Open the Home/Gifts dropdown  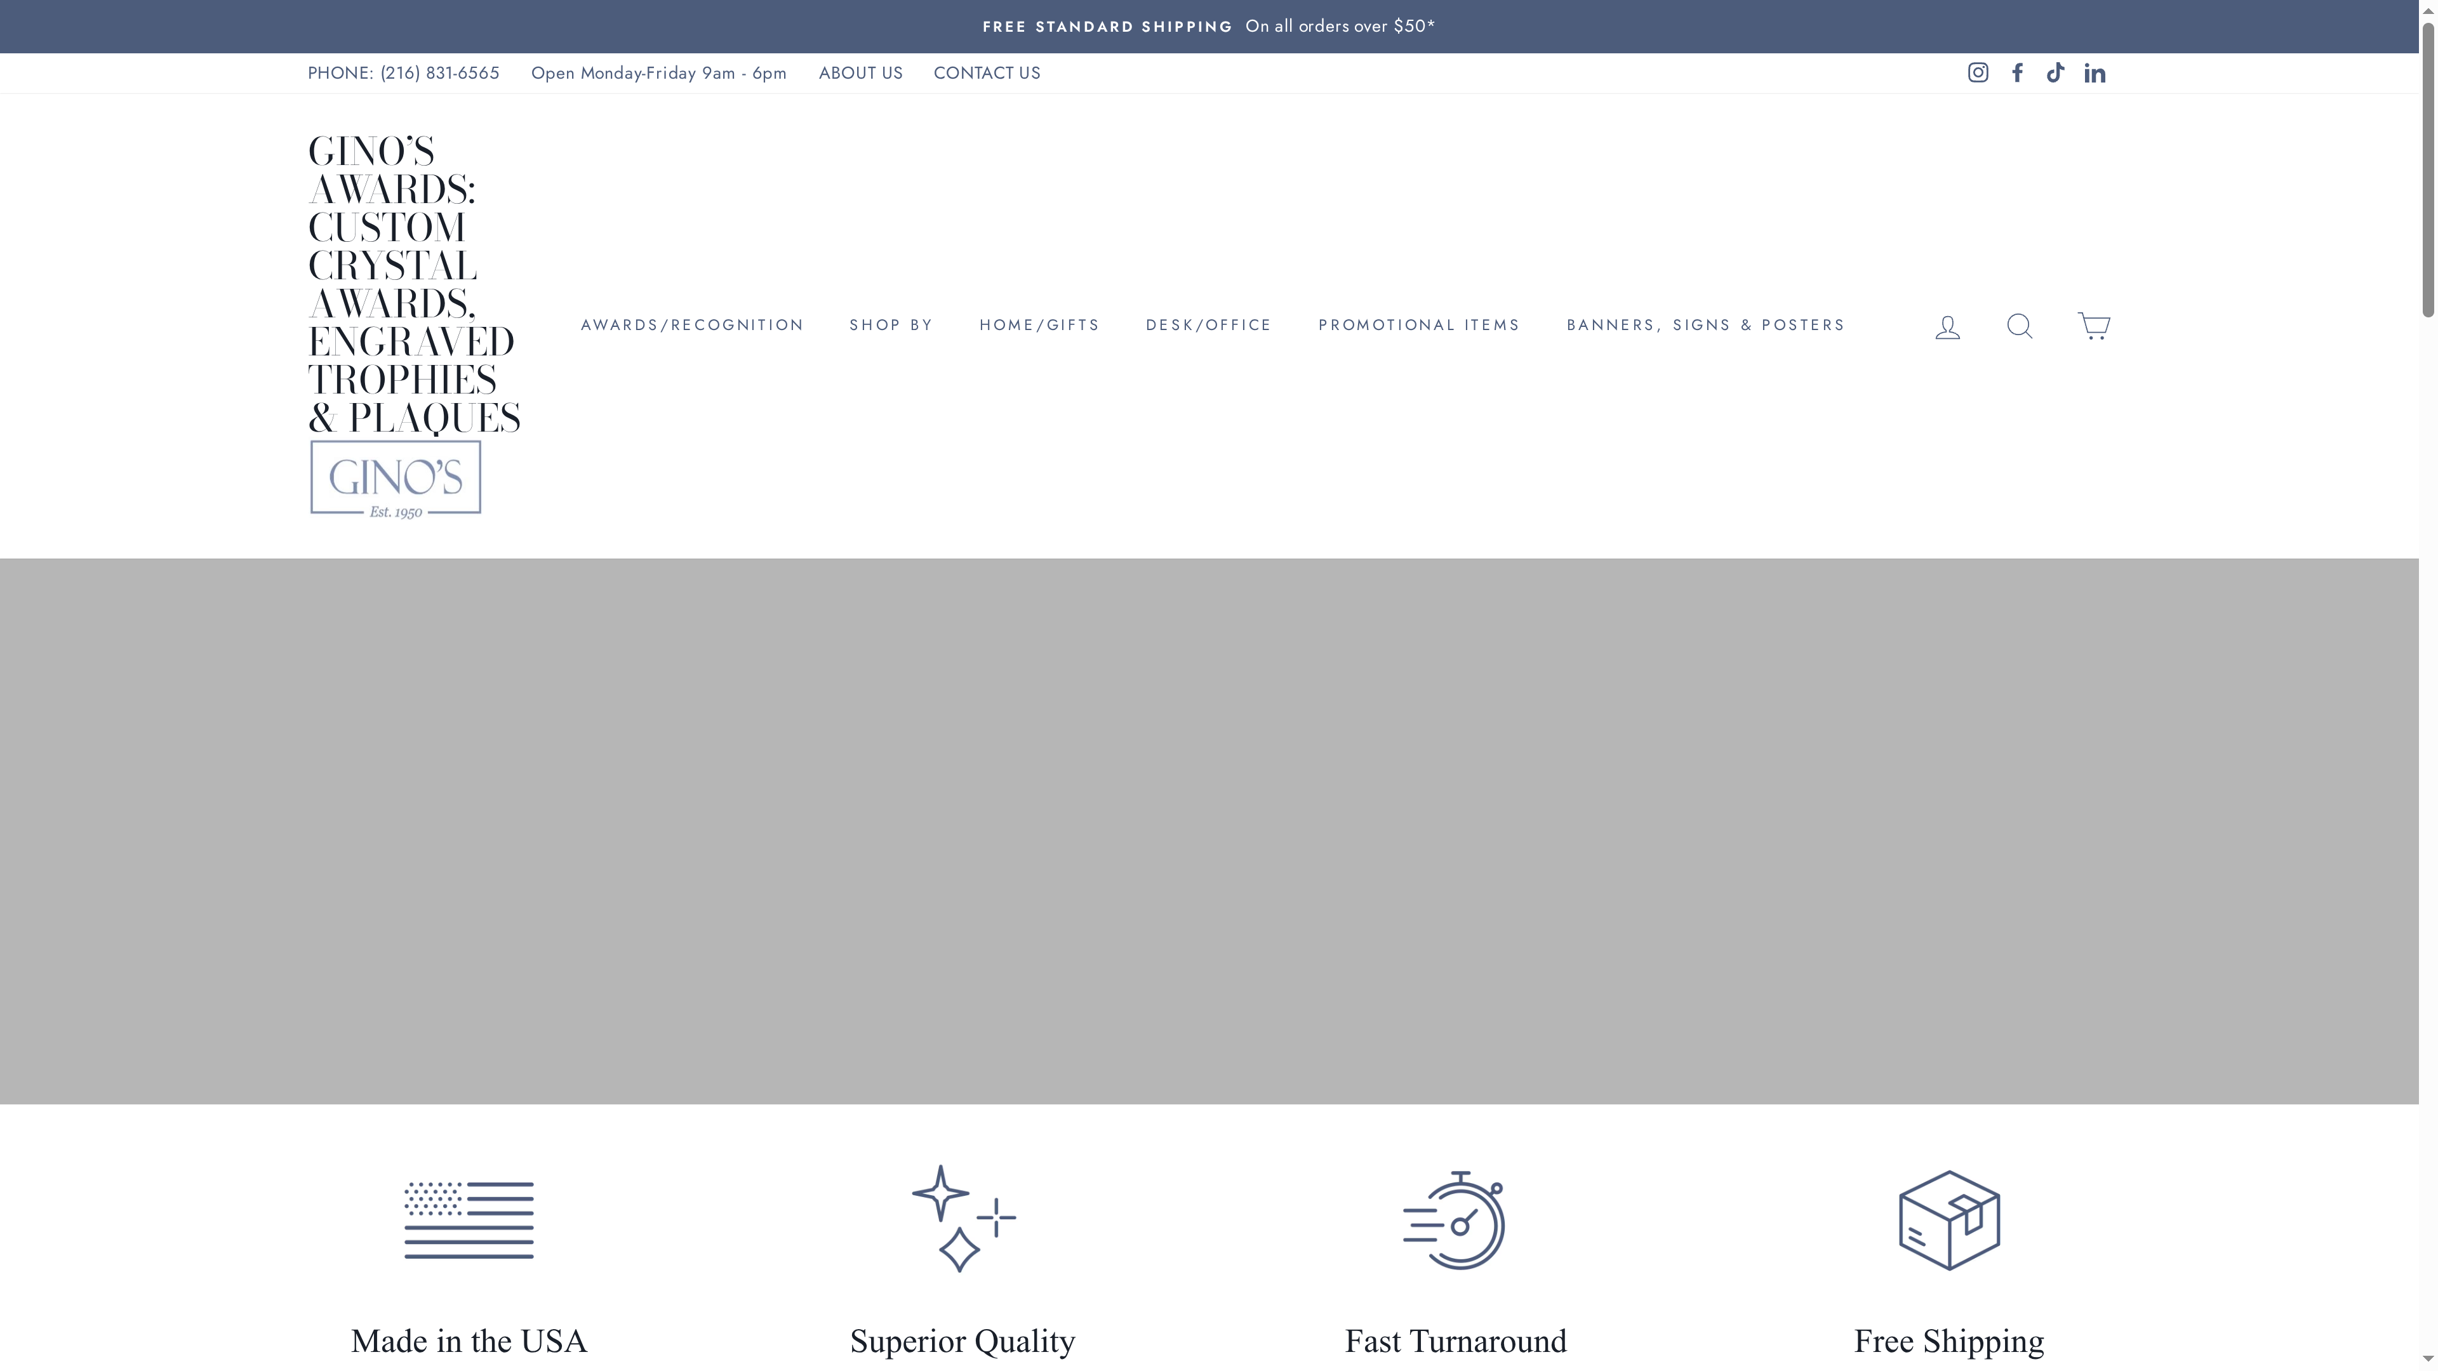[x=1039, y=326]
